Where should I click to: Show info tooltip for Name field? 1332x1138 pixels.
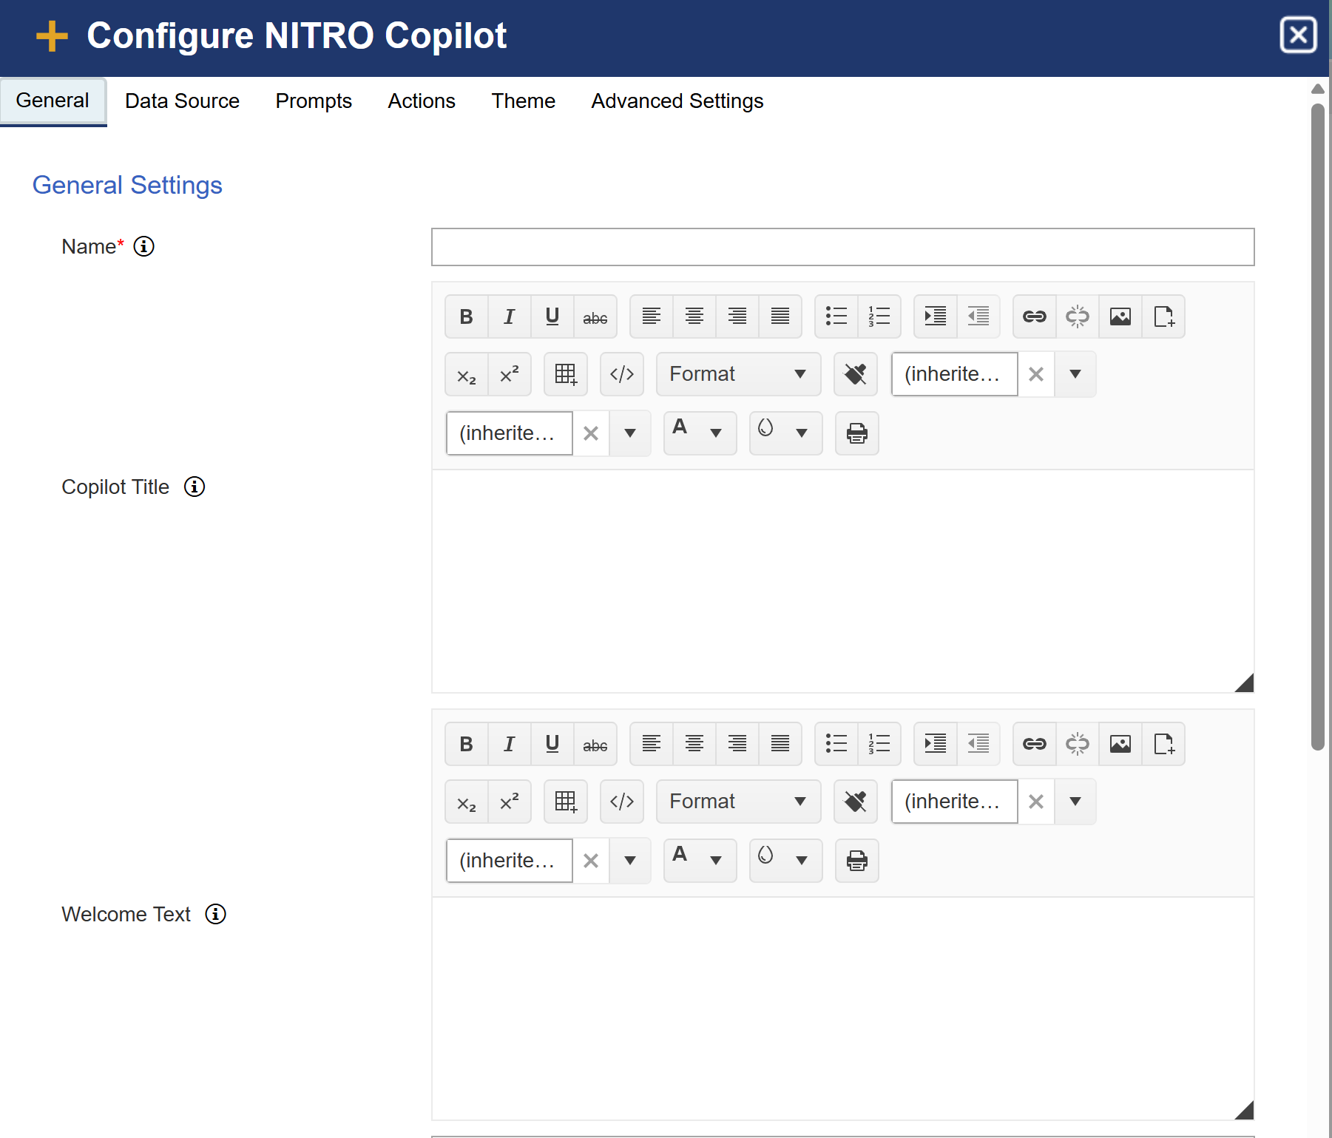click(144, 246)
